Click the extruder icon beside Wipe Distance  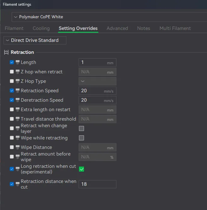point(18,147)
